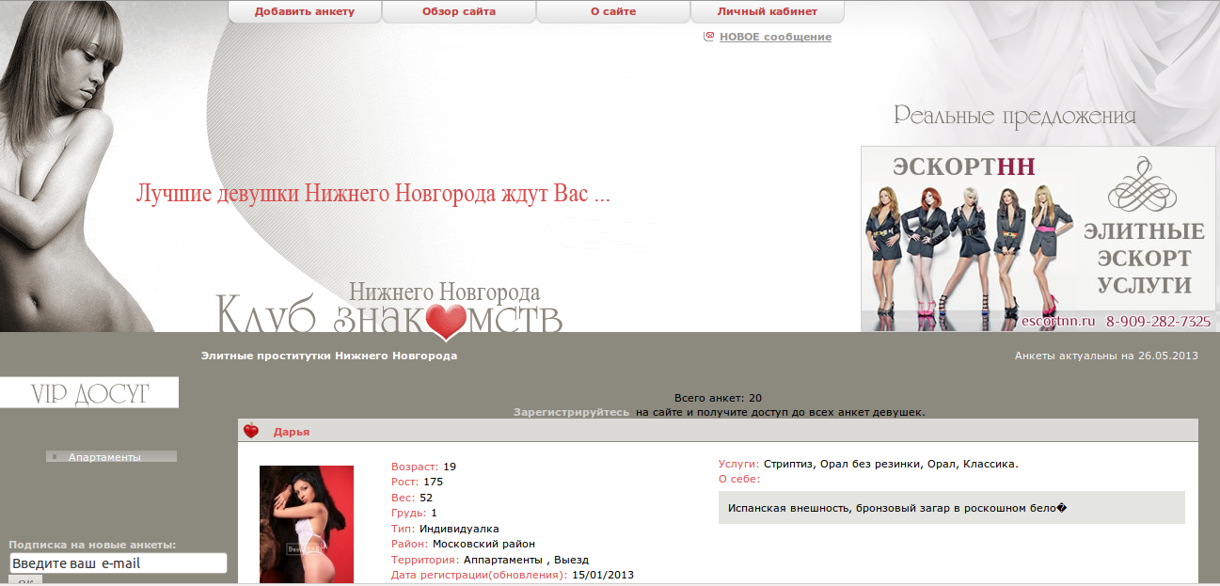Open the НОВОЕ сообщение link
The height and width of the screenshot is (586, 1220).
pyautogui.click(x=775, y=37)
